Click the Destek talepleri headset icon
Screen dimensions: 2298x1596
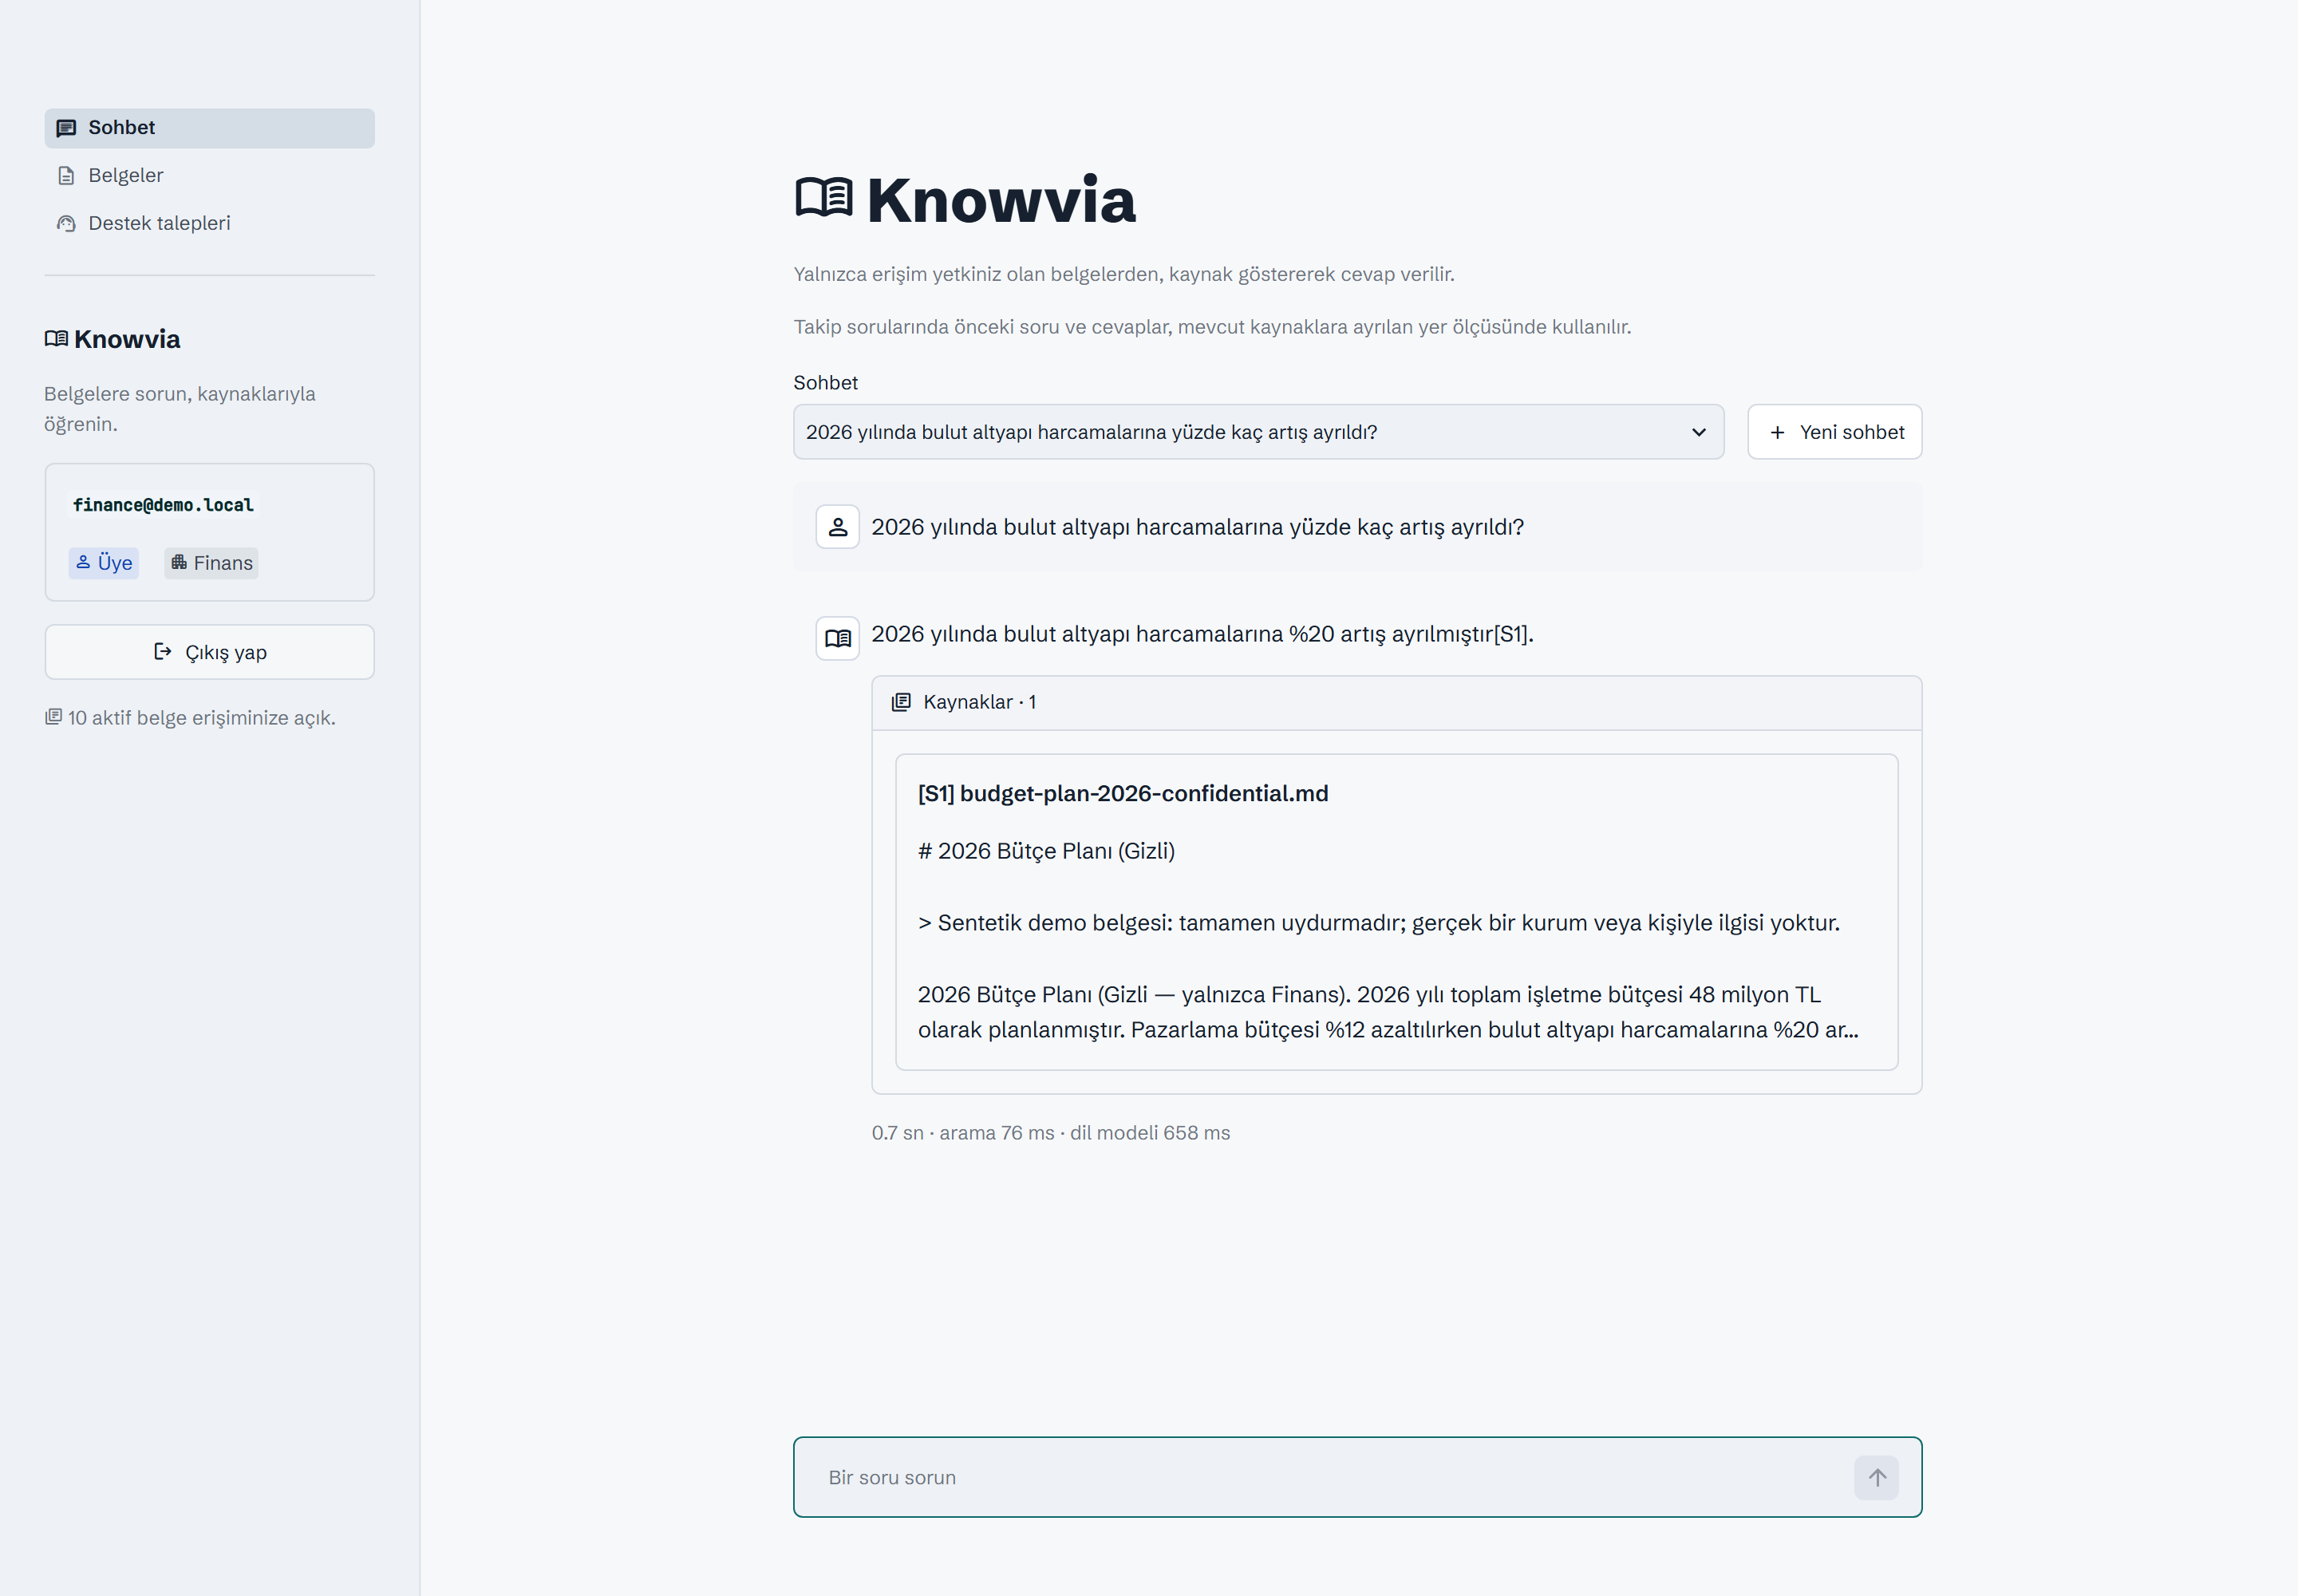pyautogui.click(x=66, y=224)
